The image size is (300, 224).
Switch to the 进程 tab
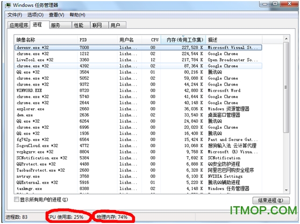40,25
